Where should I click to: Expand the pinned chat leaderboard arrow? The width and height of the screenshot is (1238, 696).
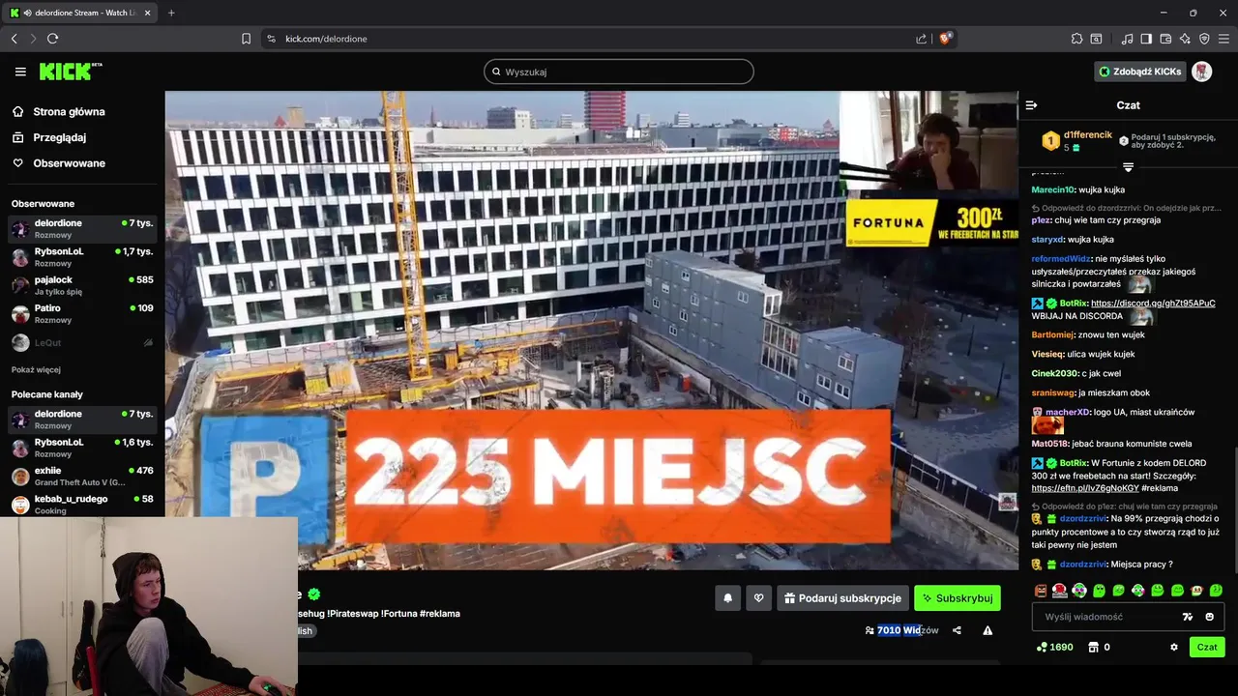[x=1128, y=167]
